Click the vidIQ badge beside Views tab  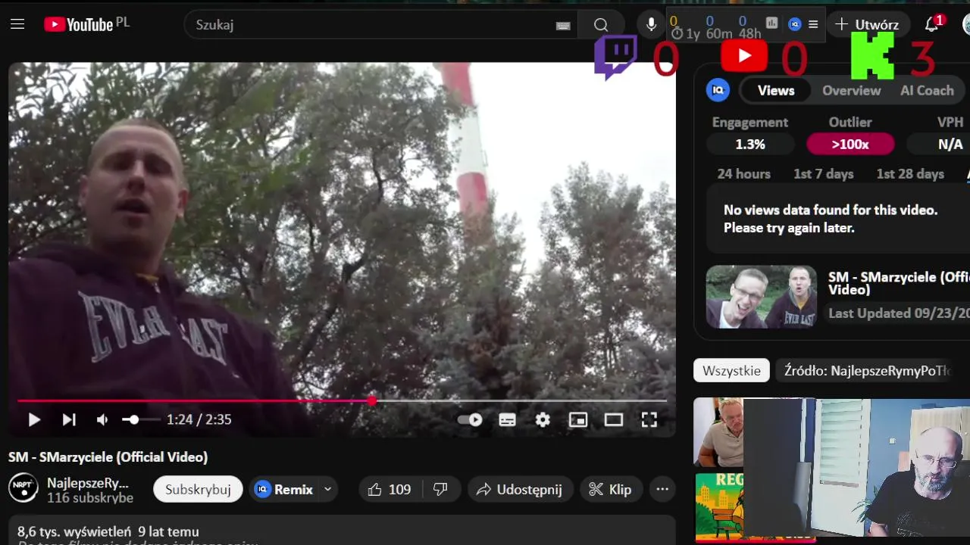point(718,90)
